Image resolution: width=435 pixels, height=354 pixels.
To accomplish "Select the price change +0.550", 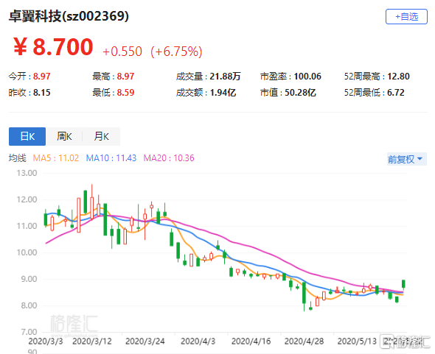I will pyautogui.click(x=122, y=52).
